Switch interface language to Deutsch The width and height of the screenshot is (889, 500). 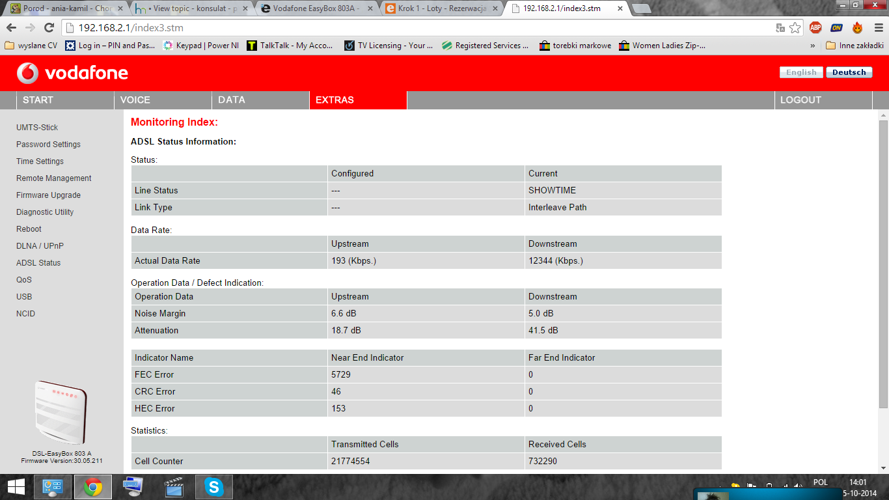(849, 72)
